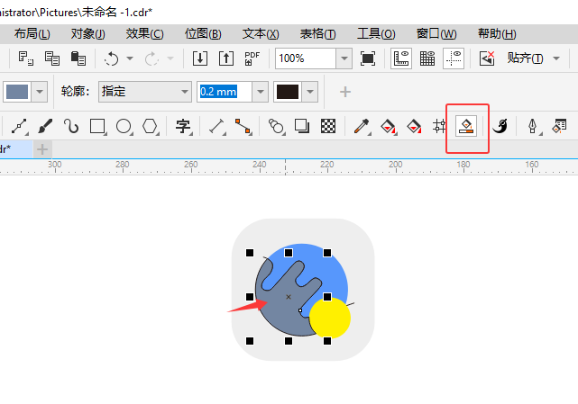Select the Transparency checkerboard tool

(x=328, y=126)
